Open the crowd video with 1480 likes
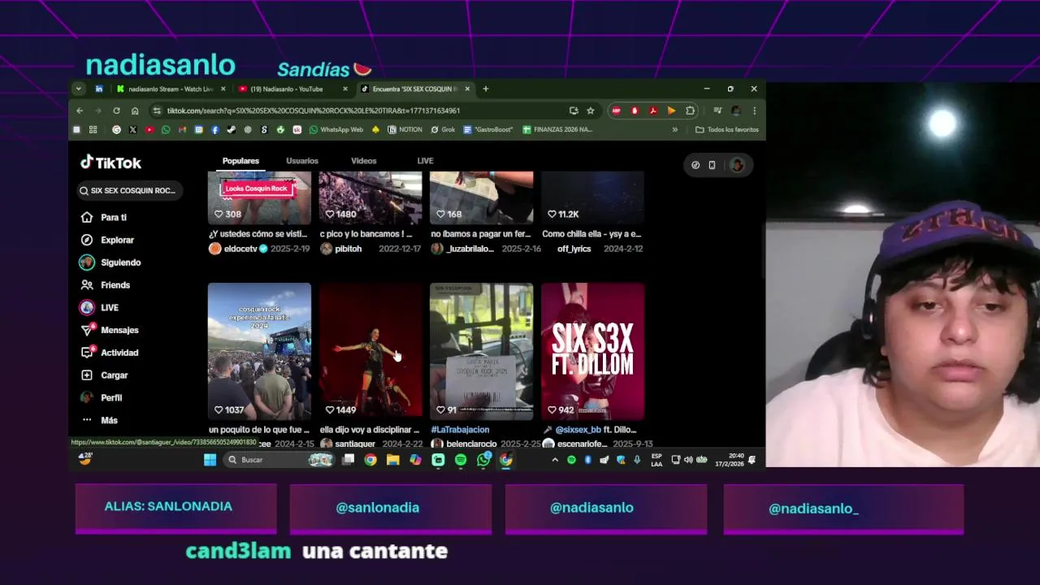This screenshot has width=1040, height=585. pos(370,197)
